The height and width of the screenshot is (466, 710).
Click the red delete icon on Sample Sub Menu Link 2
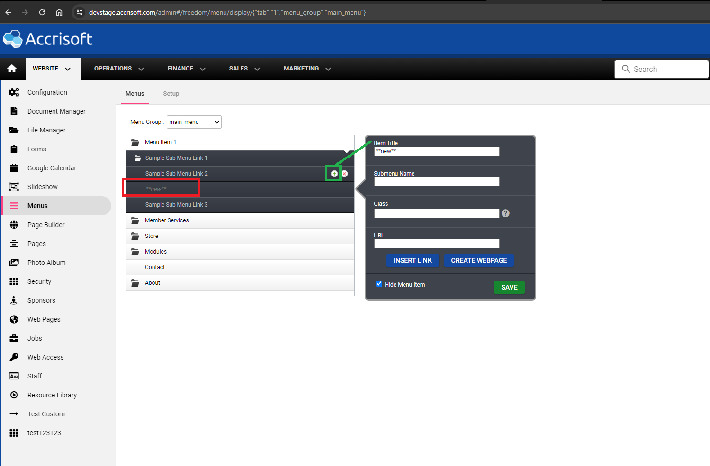pyautogui.click(x=345, y=174)
